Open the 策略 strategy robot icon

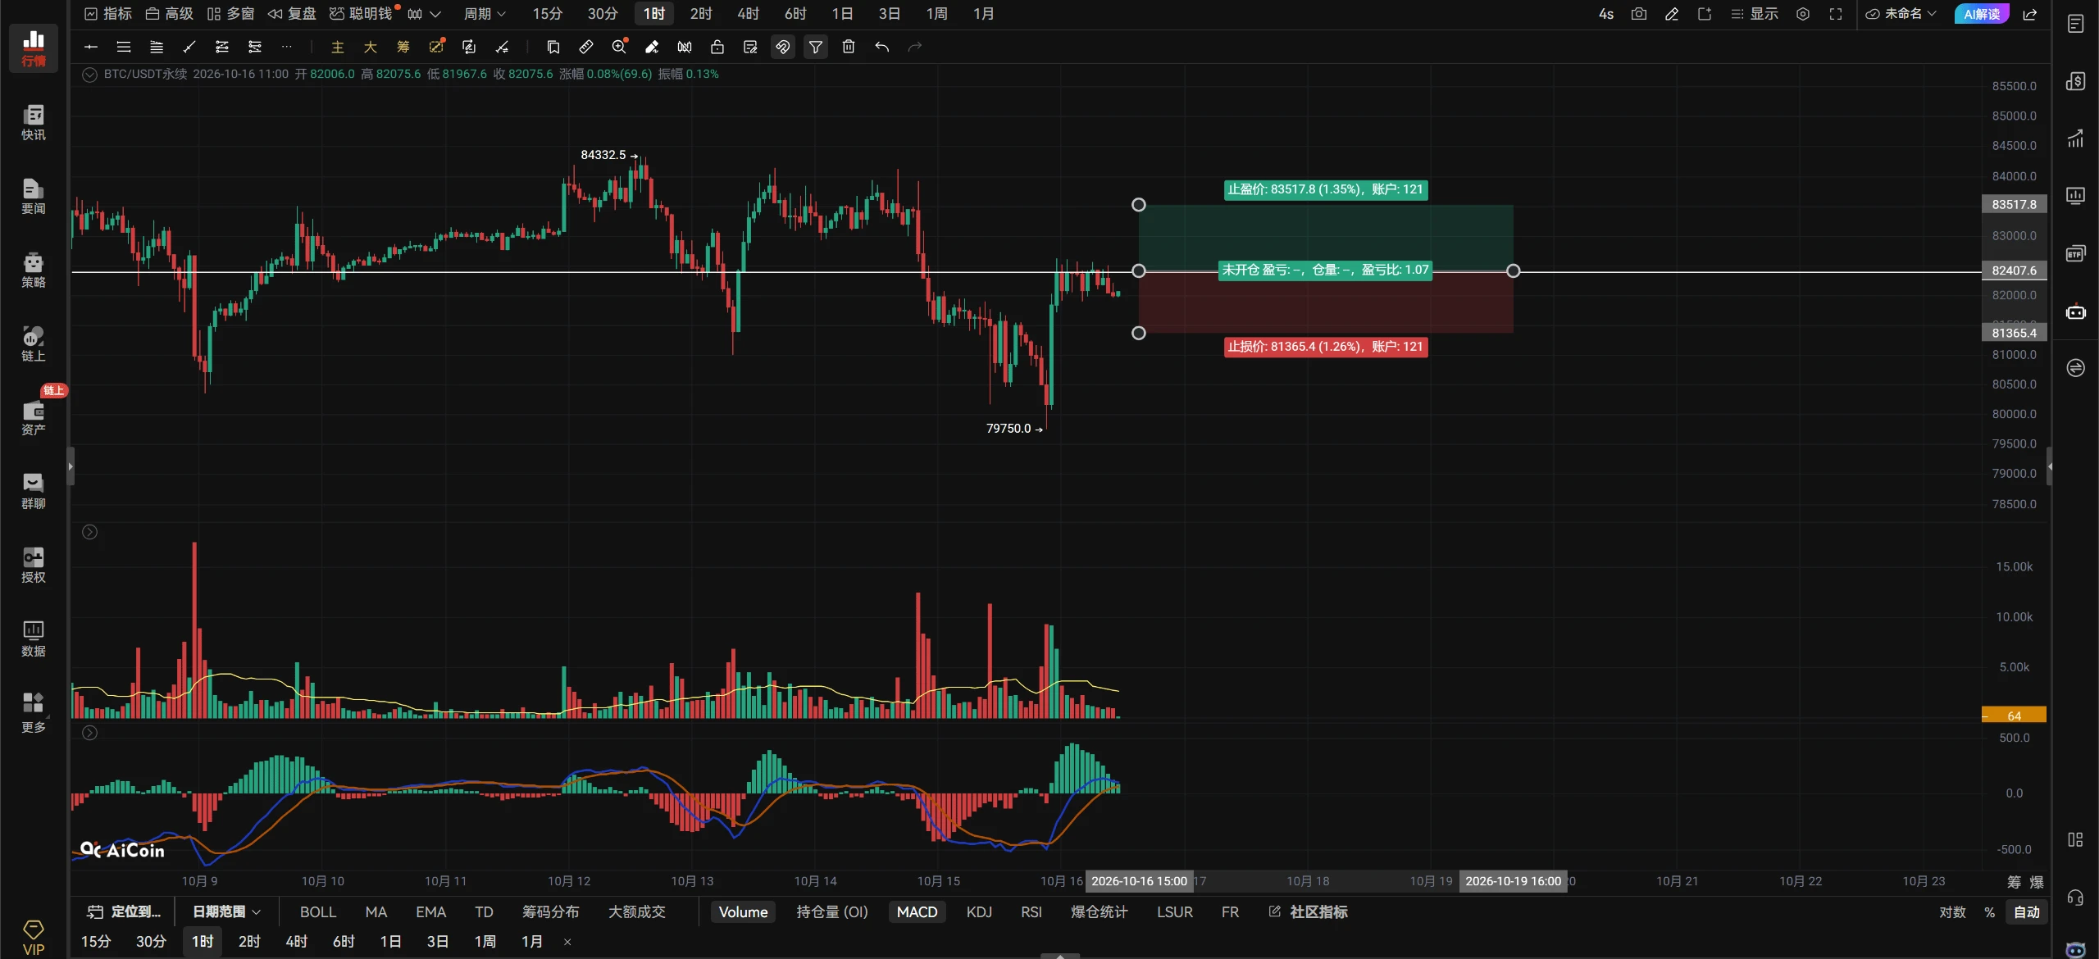pos(34,270)
